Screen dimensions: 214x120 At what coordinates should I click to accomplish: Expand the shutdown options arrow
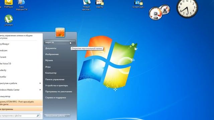click(x=68, y=116)
